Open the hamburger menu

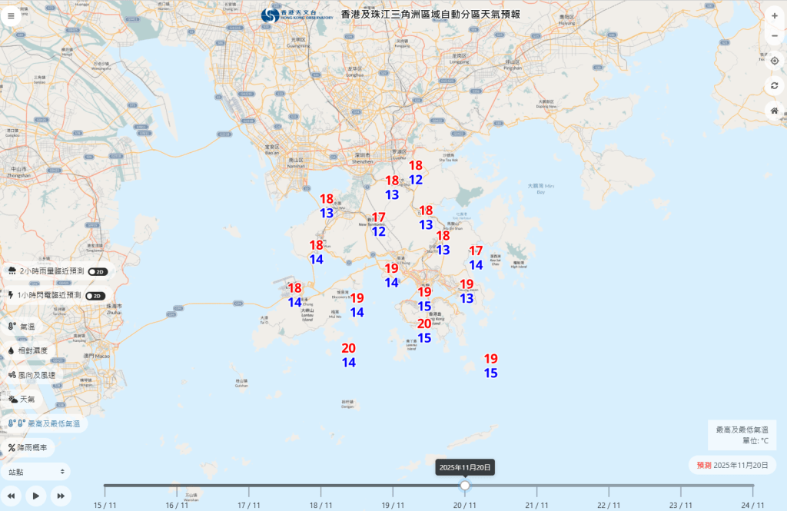click(12, 15)
